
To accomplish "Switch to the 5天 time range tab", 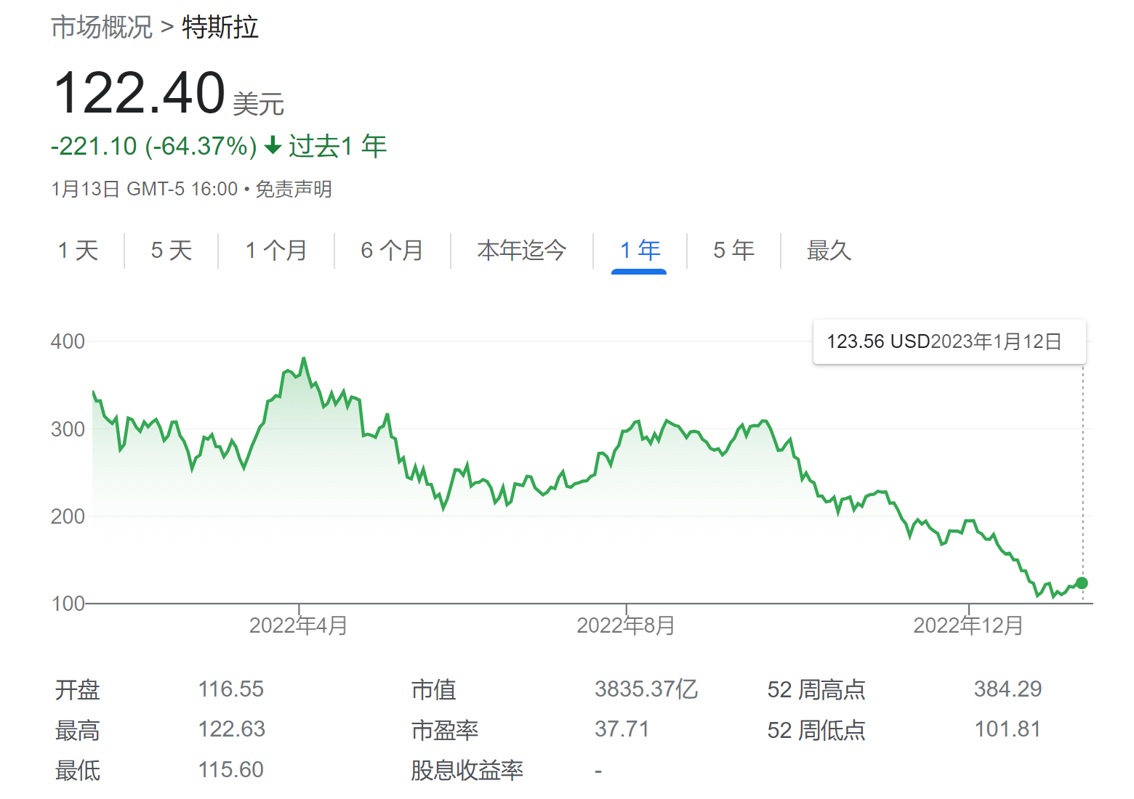I will pyautogui.click(x=171, y=250).
